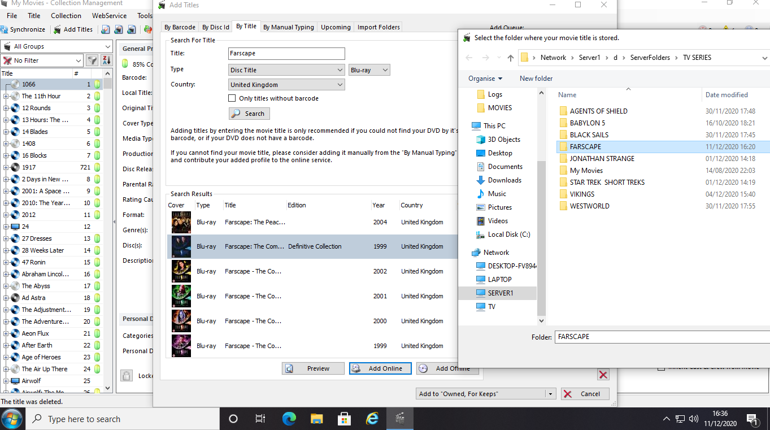770x430 pixels.
Task: Click the disc icon for 1917
Action: (15, 167)
